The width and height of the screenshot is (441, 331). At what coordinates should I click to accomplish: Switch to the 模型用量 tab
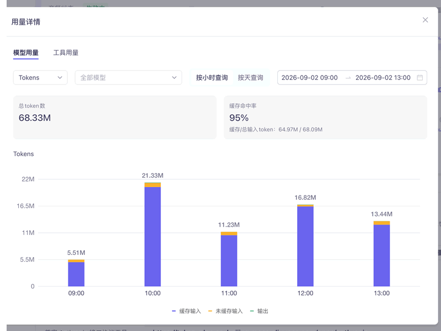[x=26, y=52]
